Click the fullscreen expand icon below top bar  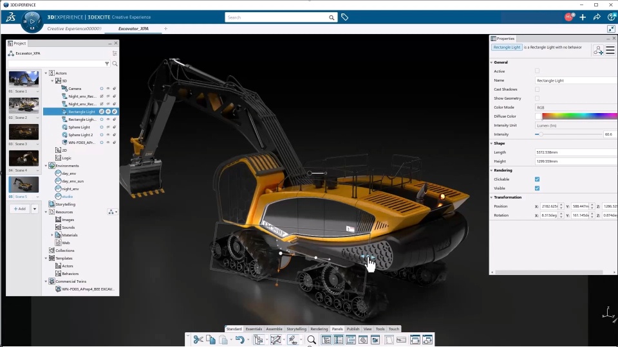point(611,29)
